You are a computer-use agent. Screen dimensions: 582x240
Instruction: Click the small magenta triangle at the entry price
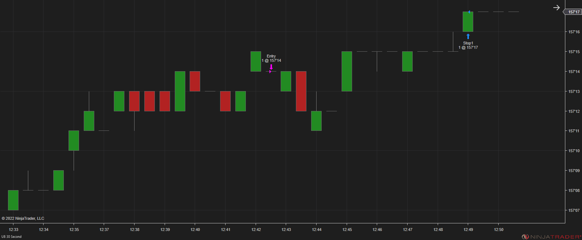270,72
